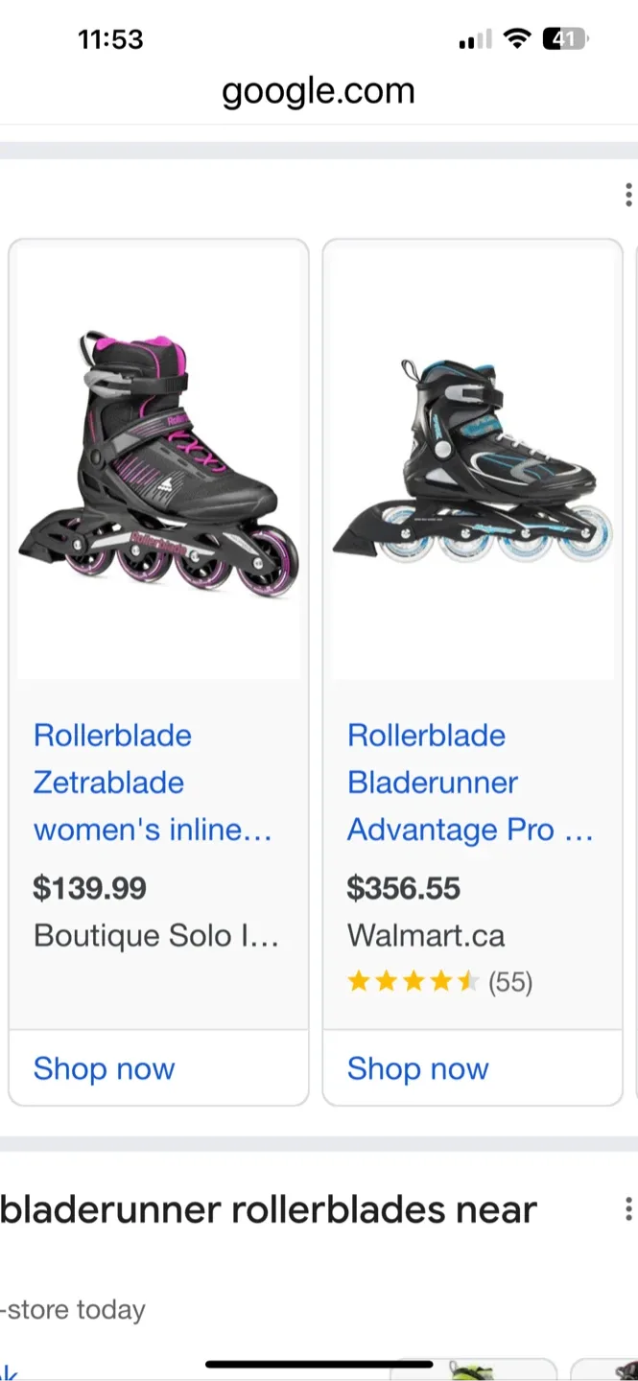Tap the google.com address bar
Screen dimensions: 638x1381
[x=319, y=91]
